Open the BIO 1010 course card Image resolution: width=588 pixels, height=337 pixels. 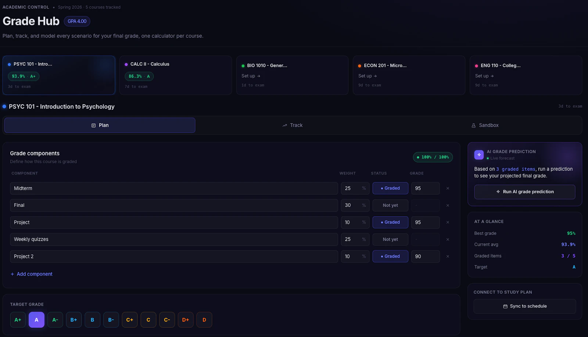[292, 75]
